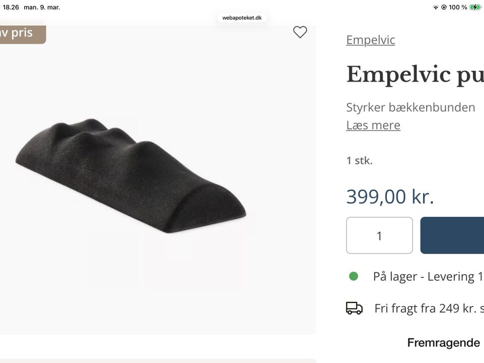The width and height of the screenshot is (484, 363).
Task: Tap the orientation lock icon in status bar
Action: tap(444, 8)
